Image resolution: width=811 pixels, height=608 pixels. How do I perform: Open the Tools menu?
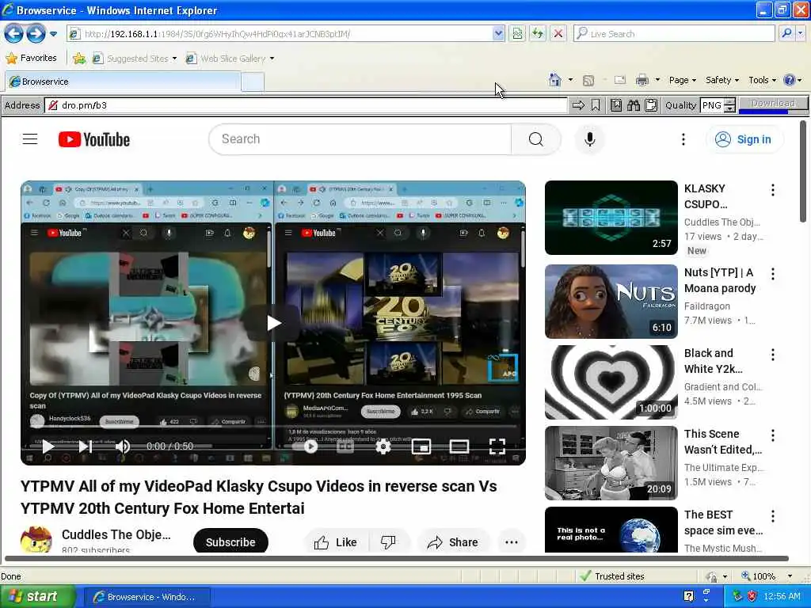click(x=763, y=80)
